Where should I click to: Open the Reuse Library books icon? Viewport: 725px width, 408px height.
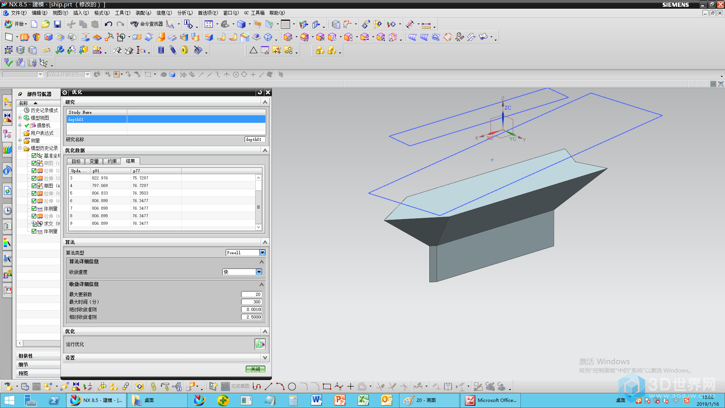(7, 150)
